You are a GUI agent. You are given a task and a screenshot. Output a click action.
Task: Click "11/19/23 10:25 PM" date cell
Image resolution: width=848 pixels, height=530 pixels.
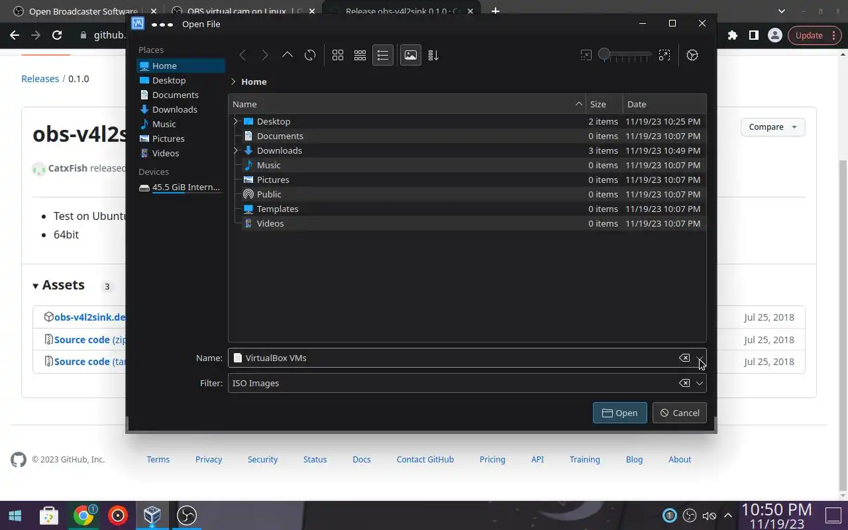(x=663, y=121)
